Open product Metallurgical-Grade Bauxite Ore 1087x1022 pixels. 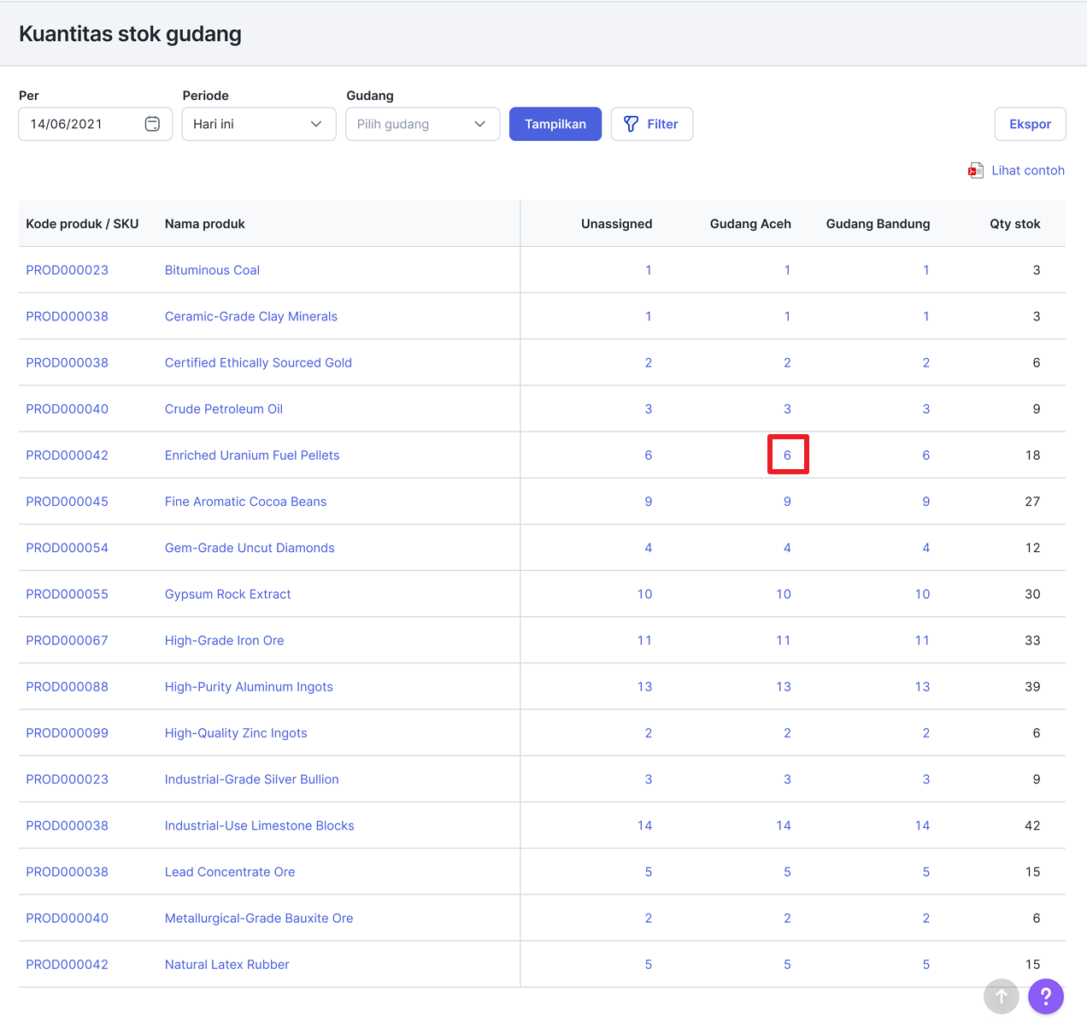pyautogui.click(x=259, y=918)
